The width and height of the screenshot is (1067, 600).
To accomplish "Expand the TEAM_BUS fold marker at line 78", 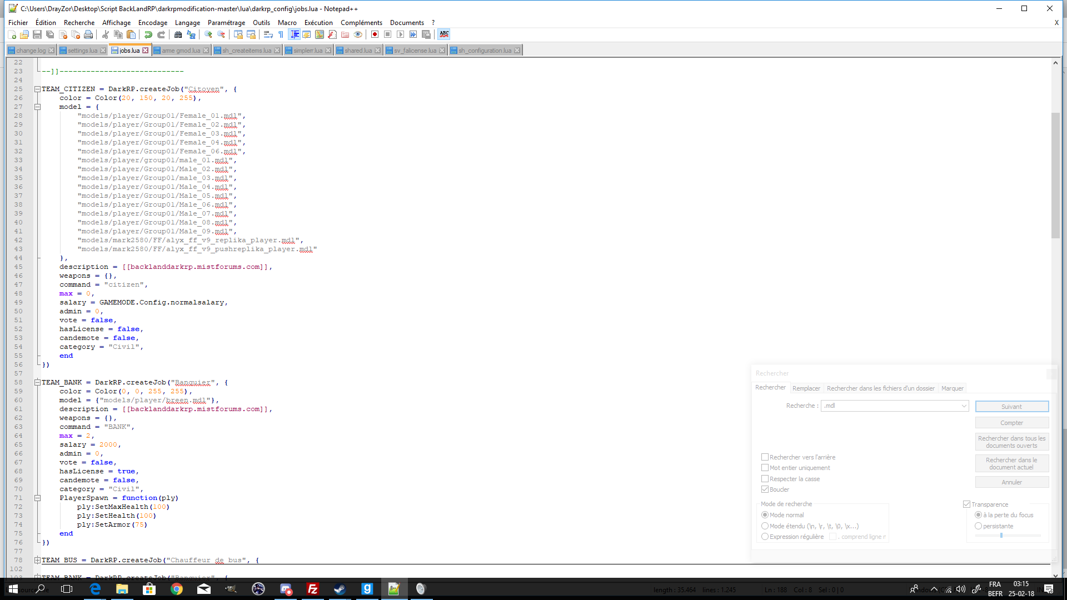I will [37, 560].
